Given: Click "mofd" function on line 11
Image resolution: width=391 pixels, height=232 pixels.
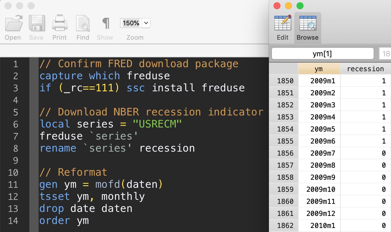Looking at the screenshot, I should (107, 184).
